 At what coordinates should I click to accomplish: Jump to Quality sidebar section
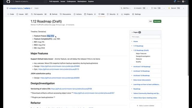tap(139, 62)
